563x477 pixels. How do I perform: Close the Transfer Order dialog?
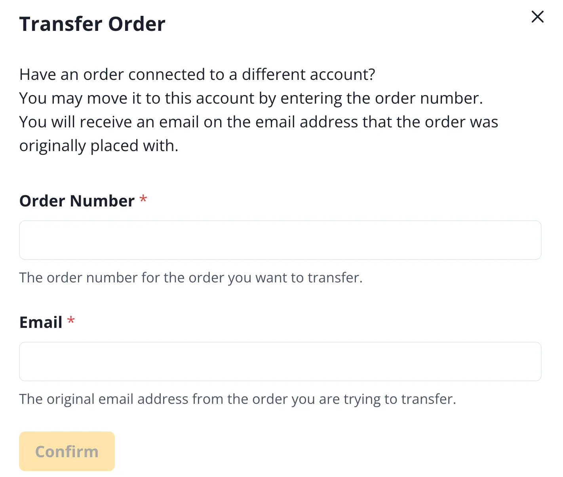click(x=537, y=17)
